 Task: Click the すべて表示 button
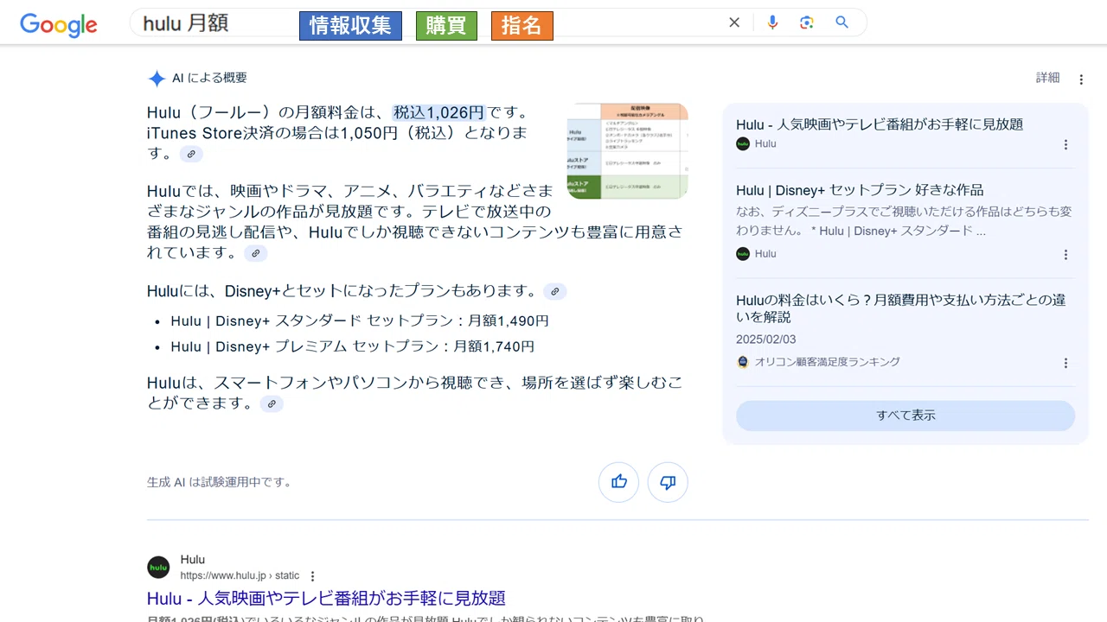pyautogui.click(x=905, y=416)
